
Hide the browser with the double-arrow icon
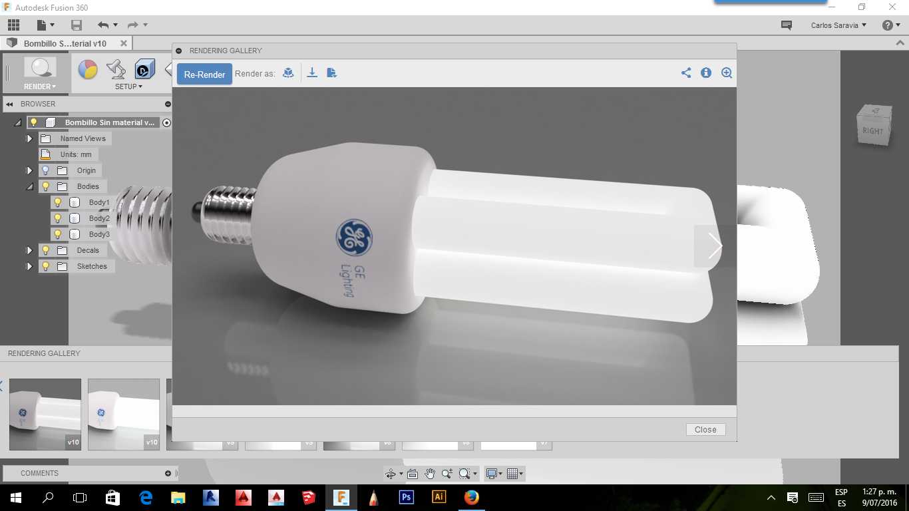pyautogui.click(x=10, y=104)
